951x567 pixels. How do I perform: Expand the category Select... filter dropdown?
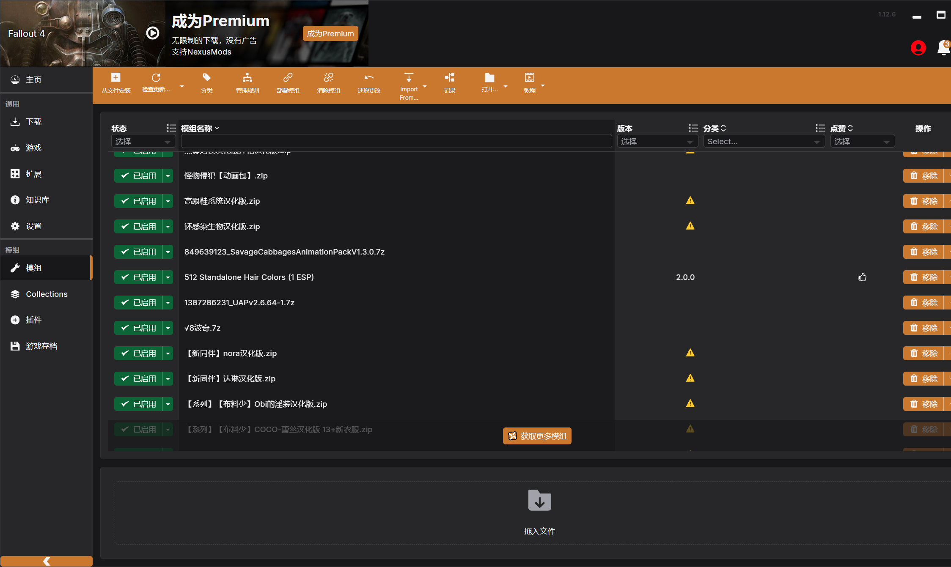click(764, 142)
